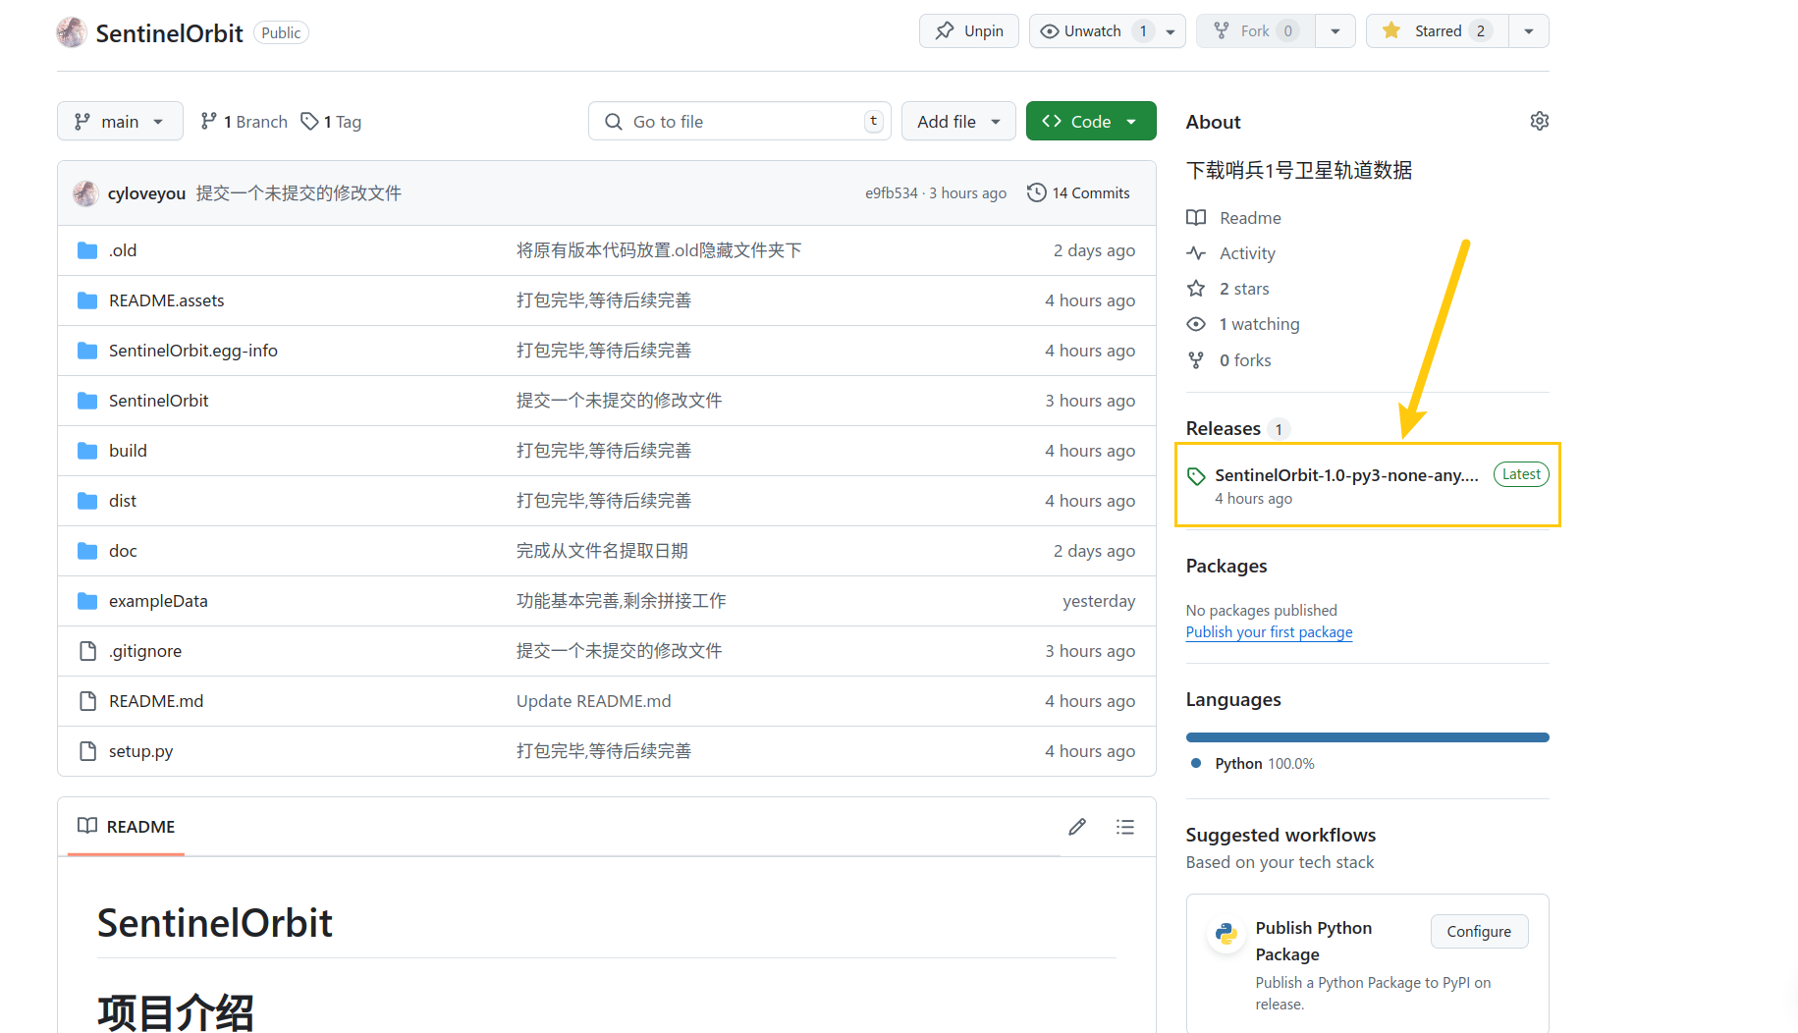Screen dimensions: 1798x1033
Task: Click the README edit pencil icon
Action: (x=1077, y=827)
